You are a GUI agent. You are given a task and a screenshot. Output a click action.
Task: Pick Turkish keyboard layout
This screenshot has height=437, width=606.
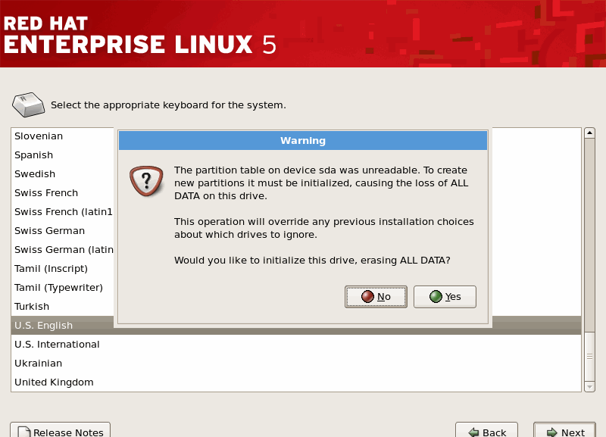32,307
